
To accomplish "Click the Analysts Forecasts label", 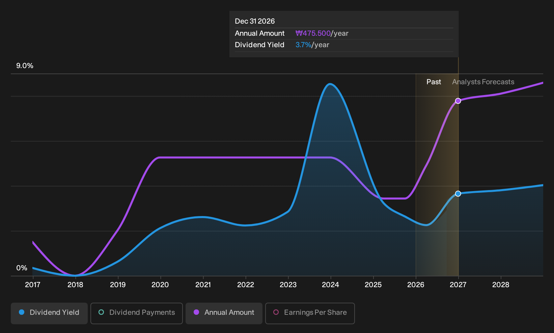I will click(x=483, y=82).
